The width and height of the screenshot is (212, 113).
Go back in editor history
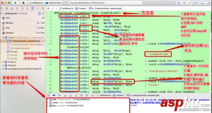click(52, 8)
